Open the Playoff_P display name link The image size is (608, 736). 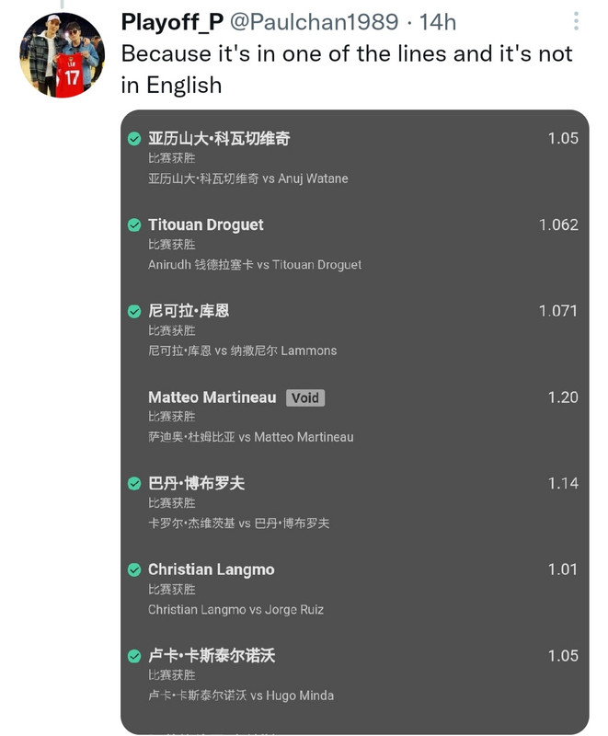point(172,22)
